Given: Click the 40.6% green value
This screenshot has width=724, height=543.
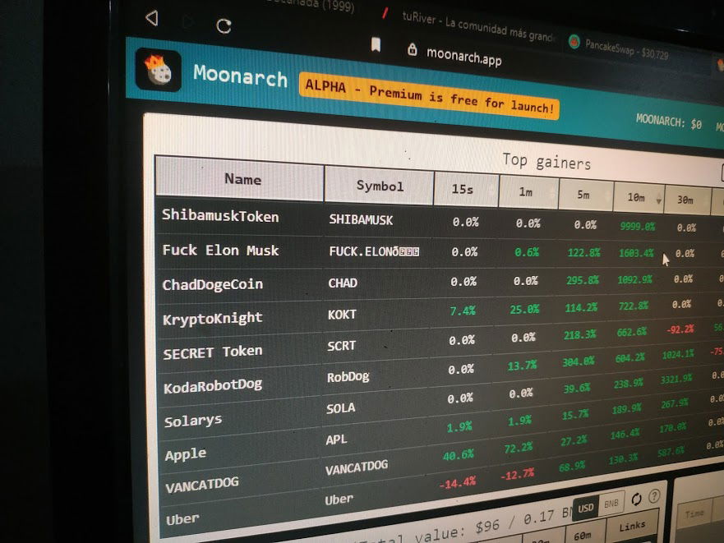Looking at the screenshot, I should [459, 455].
